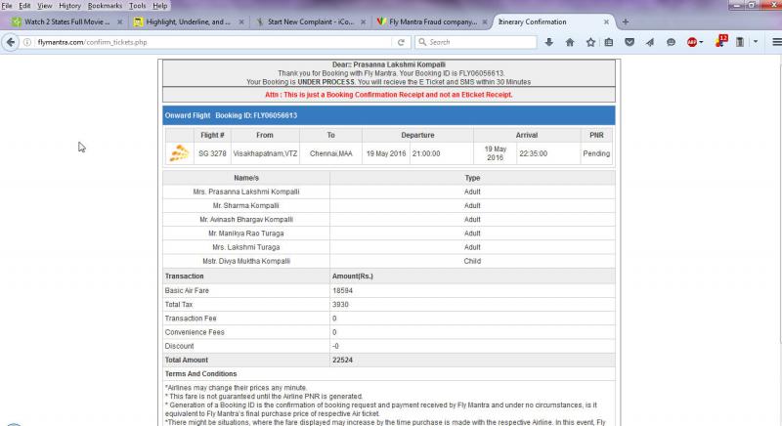Viewport: 782px width, 426px height.
Task: Open the Tools menu
Action: (137, 6)
